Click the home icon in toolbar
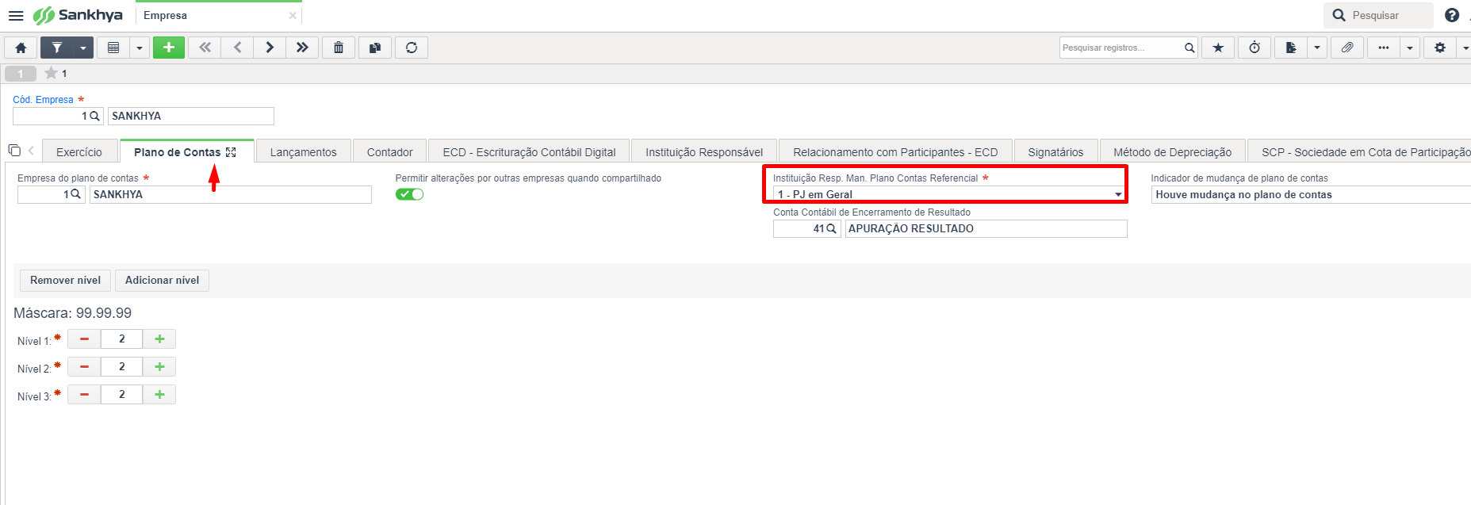 tap(21, 48)
